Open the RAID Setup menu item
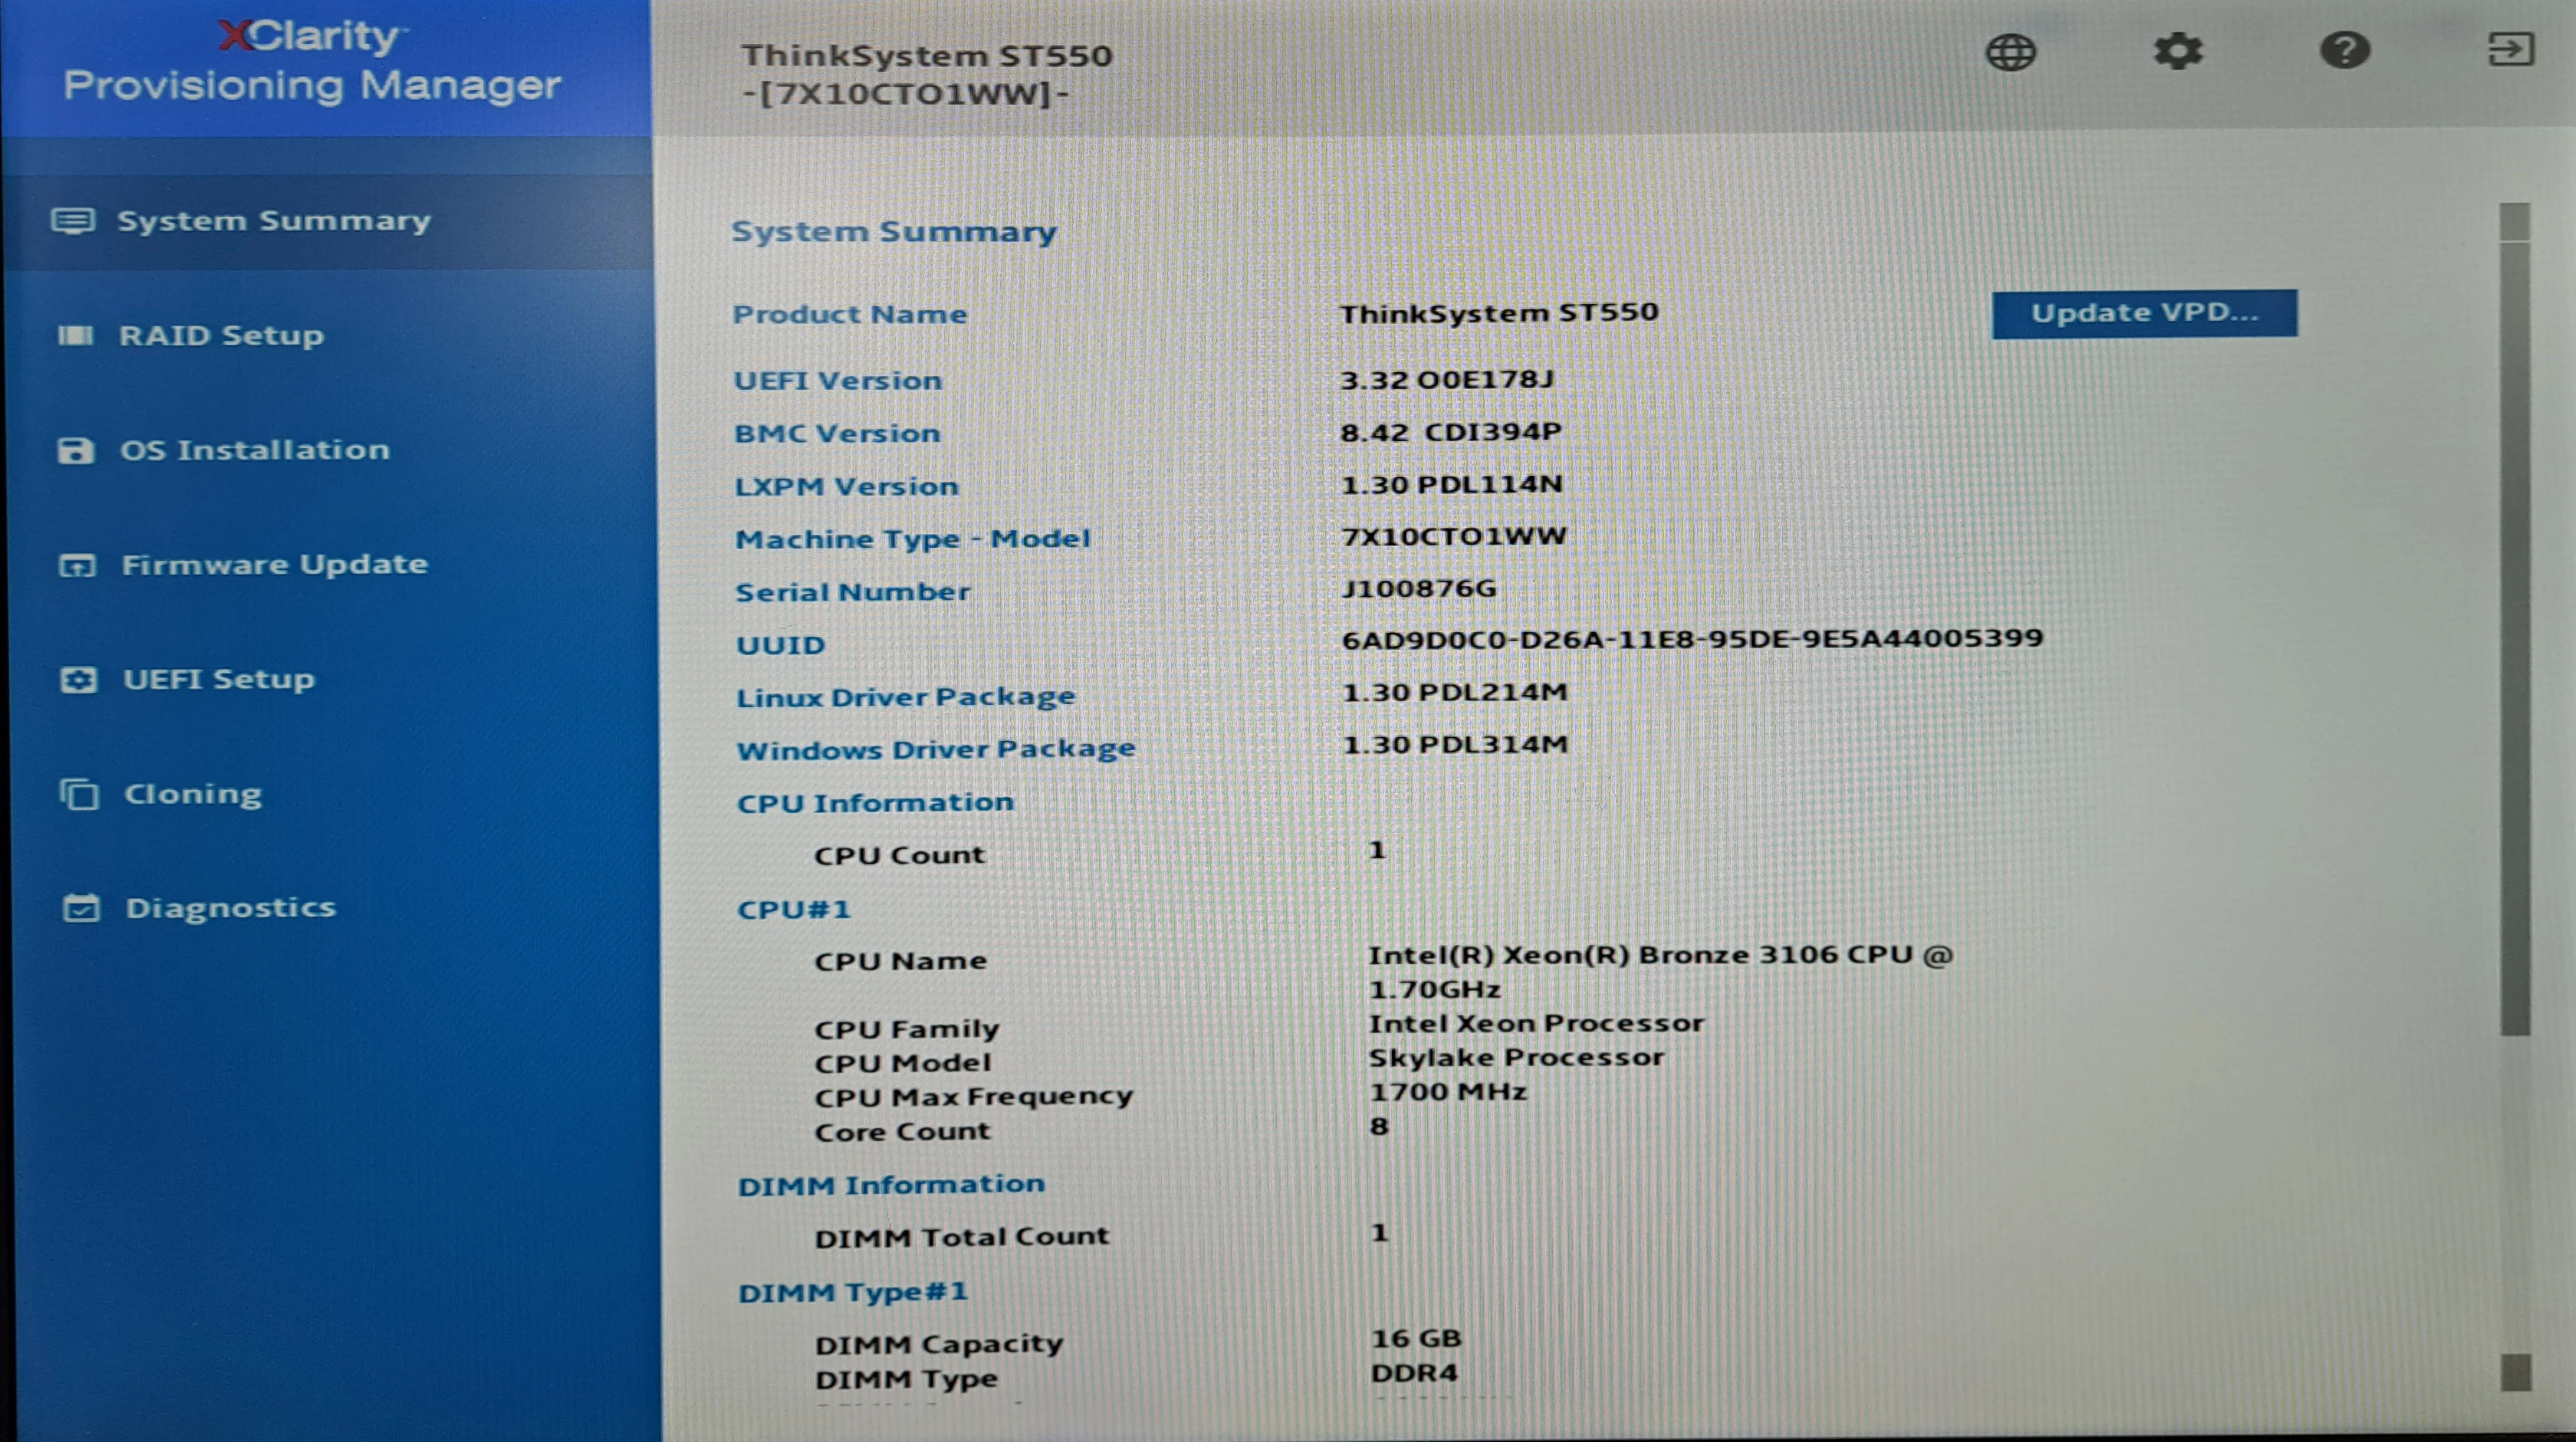This screenshot has width=2576, height=1442. coord(221,336)
